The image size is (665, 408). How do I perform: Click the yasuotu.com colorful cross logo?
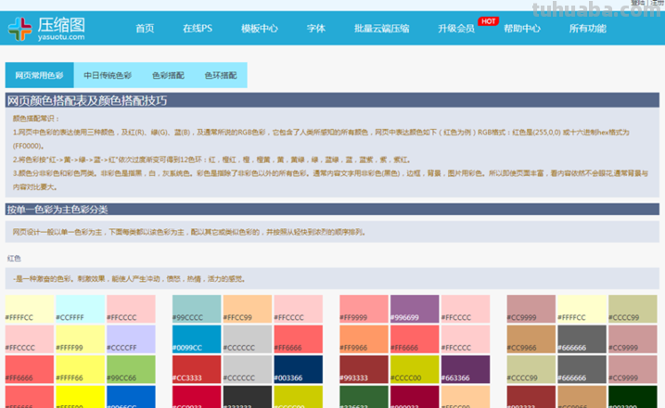(19, 29)
